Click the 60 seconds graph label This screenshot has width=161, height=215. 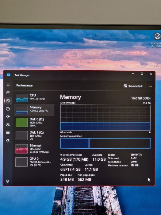pos(66,132)
